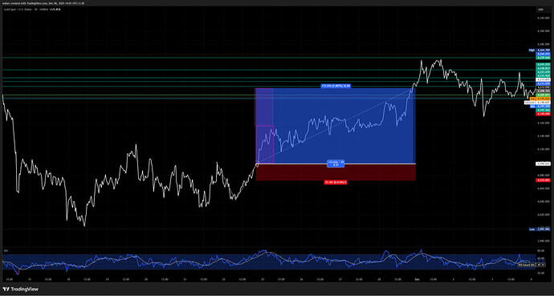The width and height of the screenshot is (554, 296).
Task: Click the red stop price label on axis
Action: click(x=543, y=180)
